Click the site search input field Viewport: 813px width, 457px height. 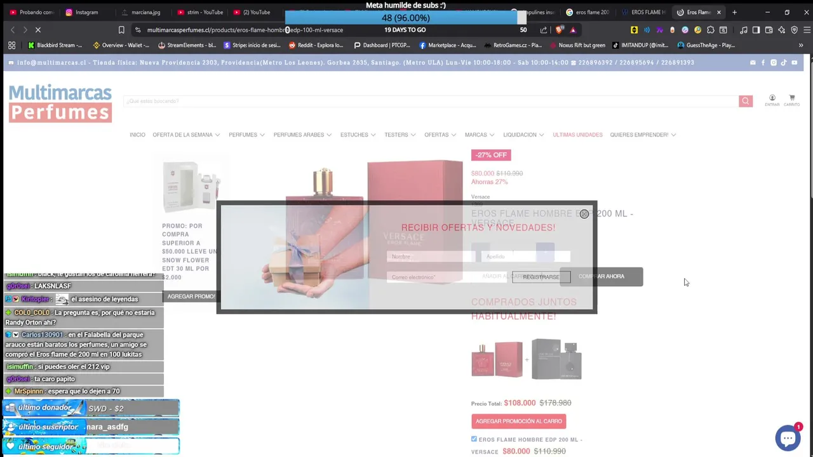pyautogui.click(x=431, y=101)
